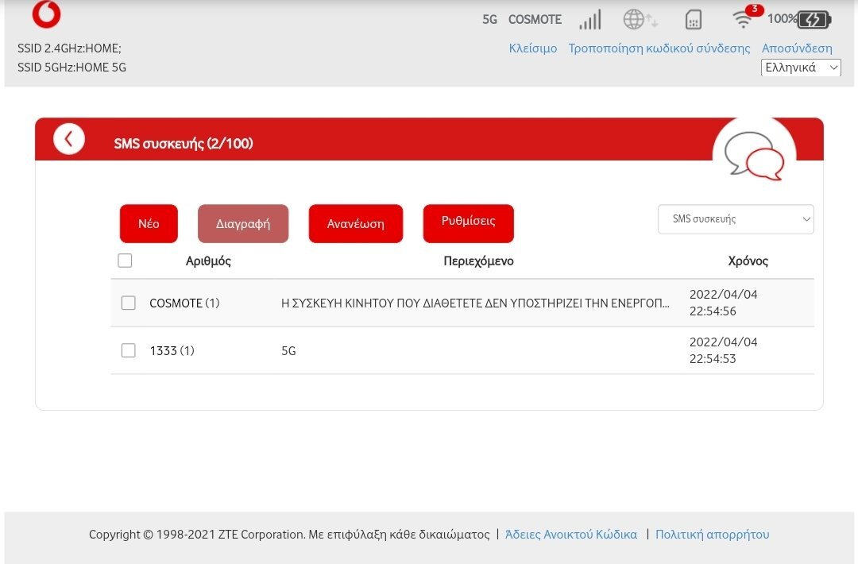Go back using the round arrow button

69,139
